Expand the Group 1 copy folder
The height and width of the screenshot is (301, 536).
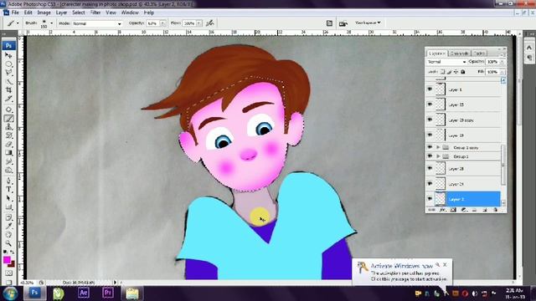(438, 147)
